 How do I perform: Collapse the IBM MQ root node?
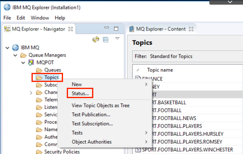[7, 48]
